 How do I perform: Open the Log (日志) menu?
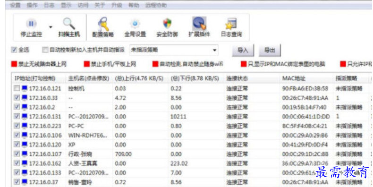tap(49, 5)
